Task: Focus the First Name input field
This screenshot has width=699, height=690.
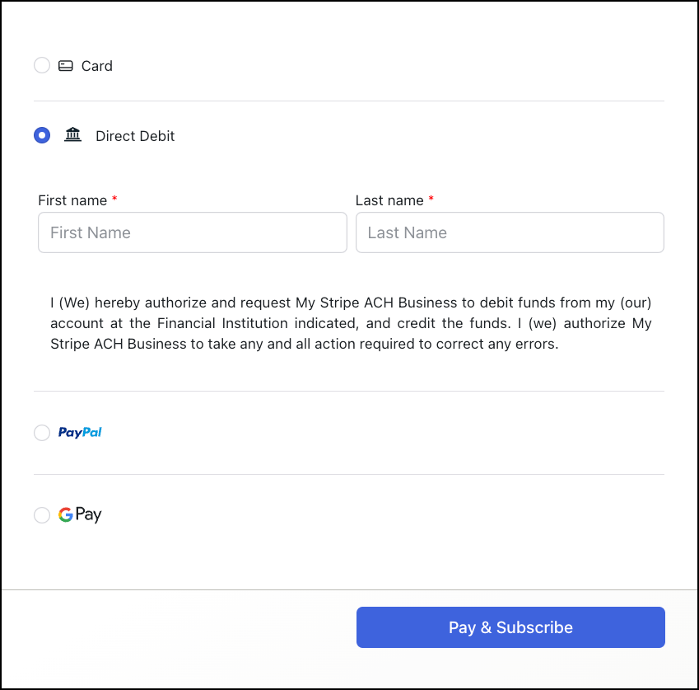Action: 193,232
